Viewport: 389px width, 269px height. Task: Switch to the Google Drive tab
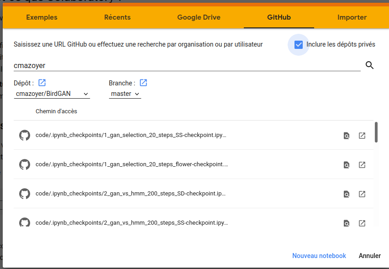tap(199, 17)
